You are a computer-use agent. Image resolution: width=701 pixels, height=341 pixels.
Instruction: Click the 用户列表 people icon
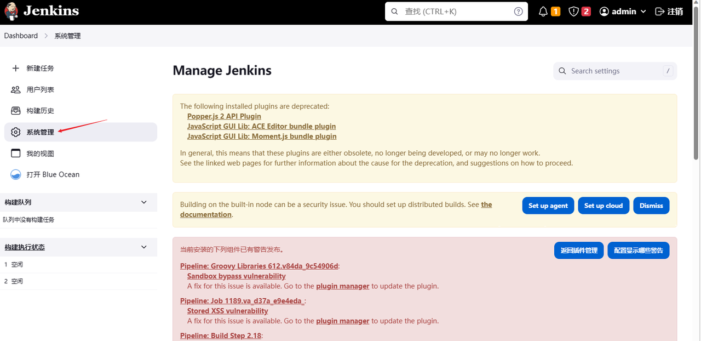tap(16, 89)
